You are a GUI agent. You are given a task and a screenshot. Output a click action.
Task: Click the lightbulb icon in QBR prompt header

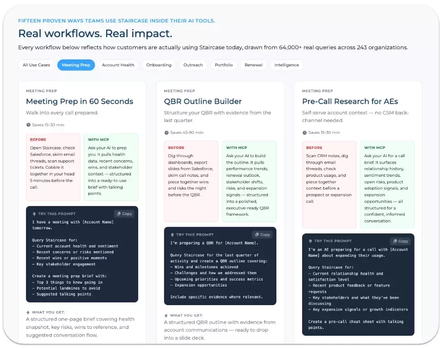[173, 235]
